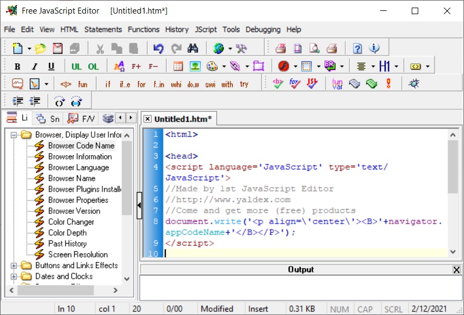Apply Italic formatting
Viewport: 464px width, 315px height.
pos(35,66)
